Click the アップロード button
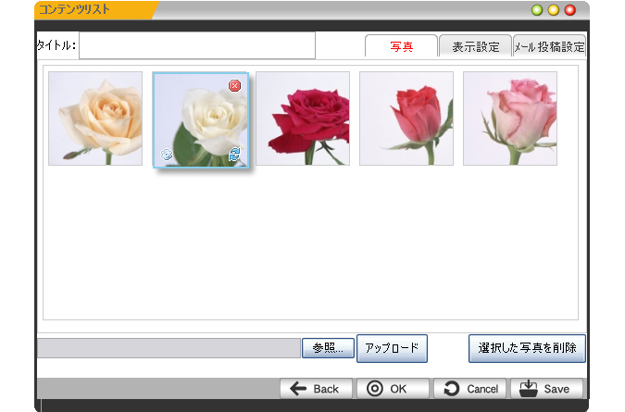 [x=392, y=348]
